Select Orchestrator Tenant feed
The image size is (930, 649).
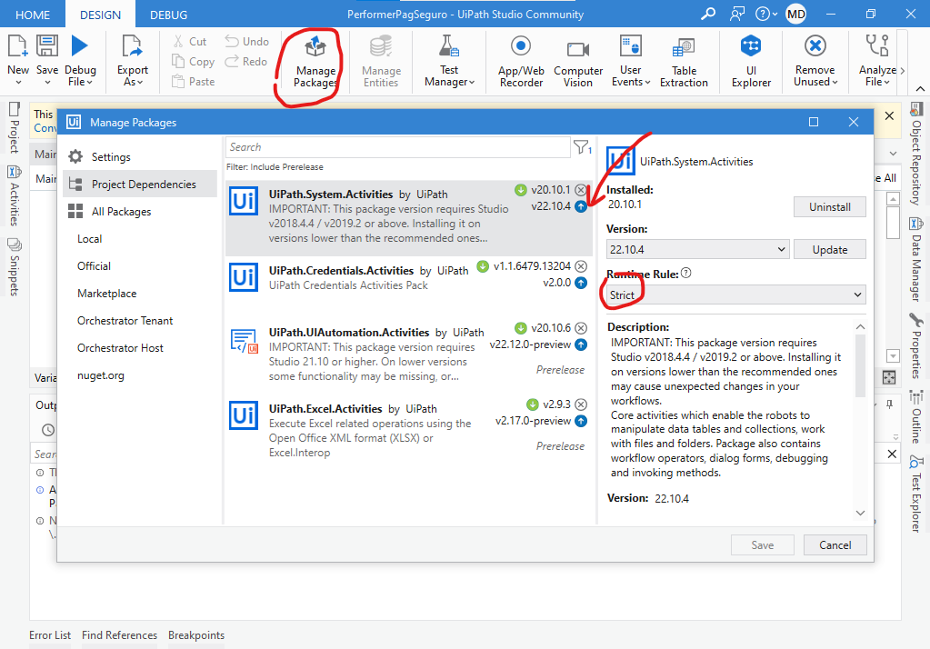(x=125, y=321)
